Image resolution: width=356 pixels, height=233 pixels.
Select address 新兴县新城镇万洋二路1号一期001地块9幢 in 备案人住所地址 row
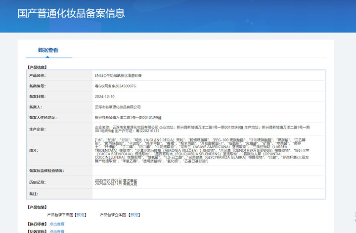pyautogui.click(x=128, y=118)
